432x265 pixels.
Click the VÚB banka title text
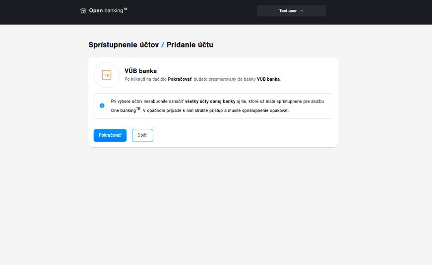(140, 71)
